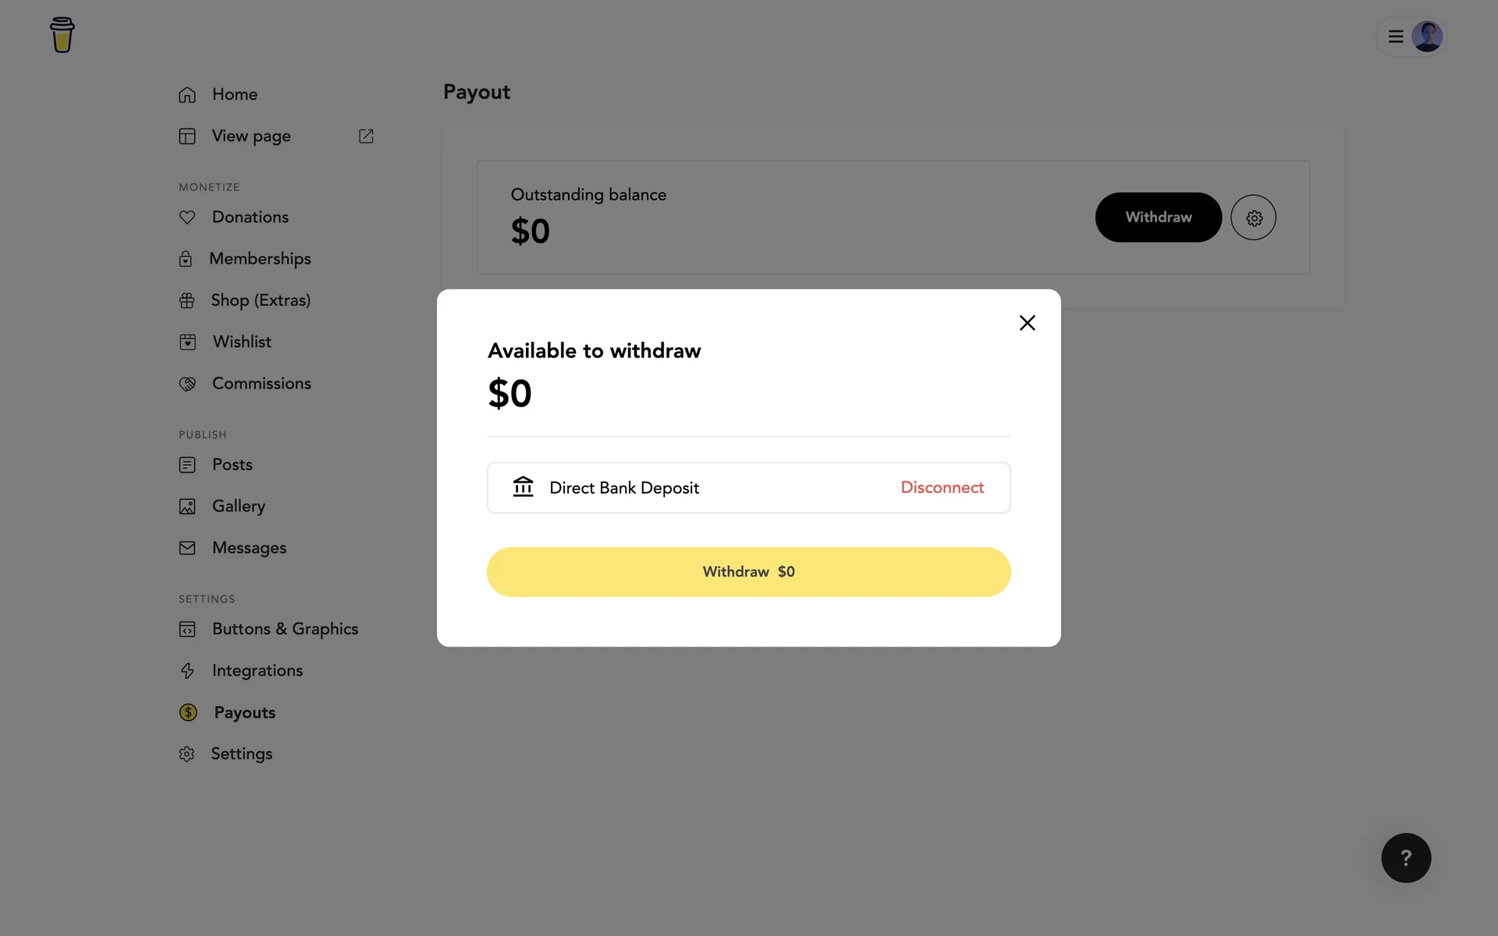Close the withdraw dialog with the X
This screenshot has width=1498, height=936.
[x=1027, y=323]
